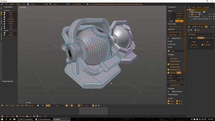The height and width of the screenshot is (121, 215).
Task: Adjust the Split Angle slider
Action: (x=194, y=47)
